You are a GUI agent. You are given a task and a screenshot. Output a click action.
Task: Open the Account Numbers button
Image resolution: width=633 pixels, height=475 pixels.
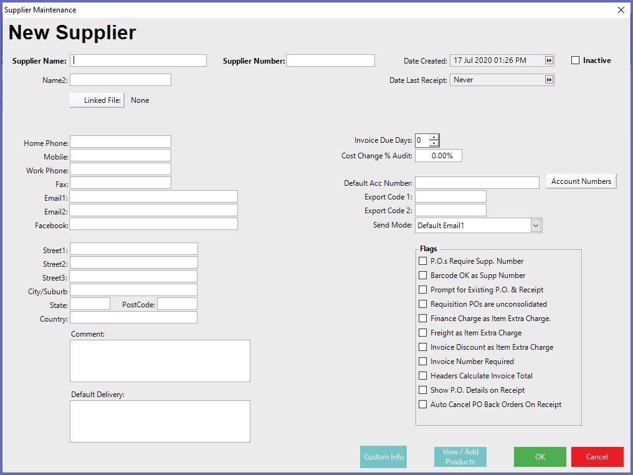[581, 181]
